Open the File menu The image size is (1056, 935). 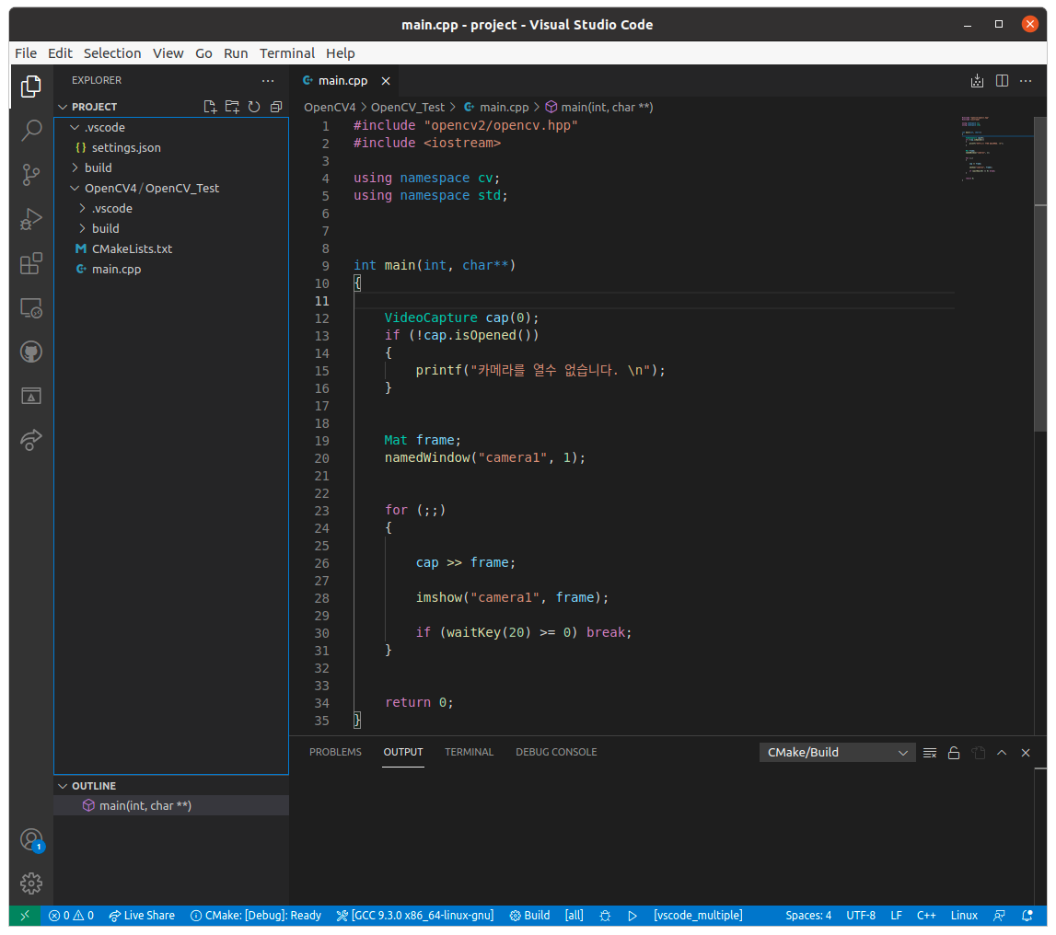pos(26,53)
